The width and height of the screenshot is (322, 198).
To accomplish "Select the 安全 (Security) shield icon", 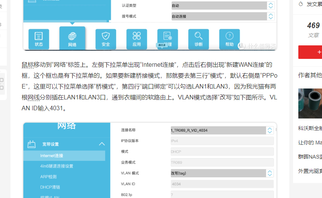I will [106, 39].
